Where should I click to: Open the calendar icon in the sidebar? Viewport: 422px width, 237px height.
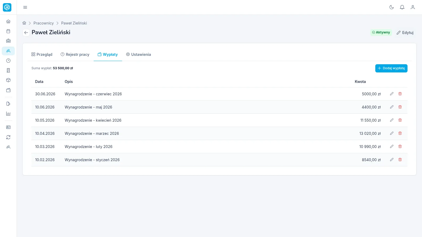[8, 31]
